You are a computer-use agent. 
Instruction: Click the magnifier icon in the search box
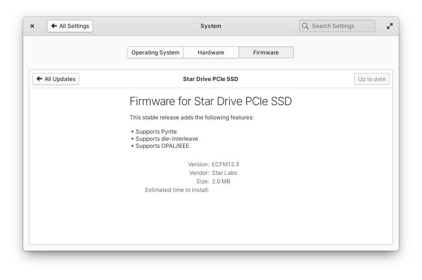[305, 26]
